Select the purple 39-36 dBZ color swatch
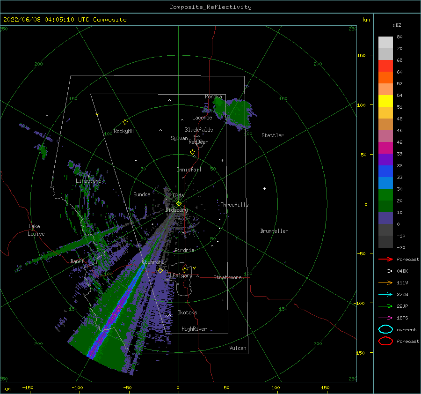Image resolution: width=421 pixels, height=394 pixels. click(385, 160)
